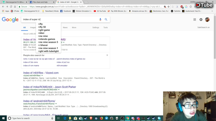Click related search 'index of rom mame'
This screenshot has height=121, width=216.
click(x=31, y=66)
